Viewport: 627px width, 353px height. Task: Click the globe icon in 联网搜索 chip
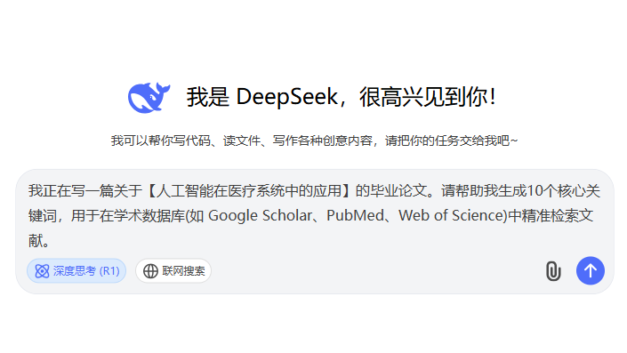[150, 271]
